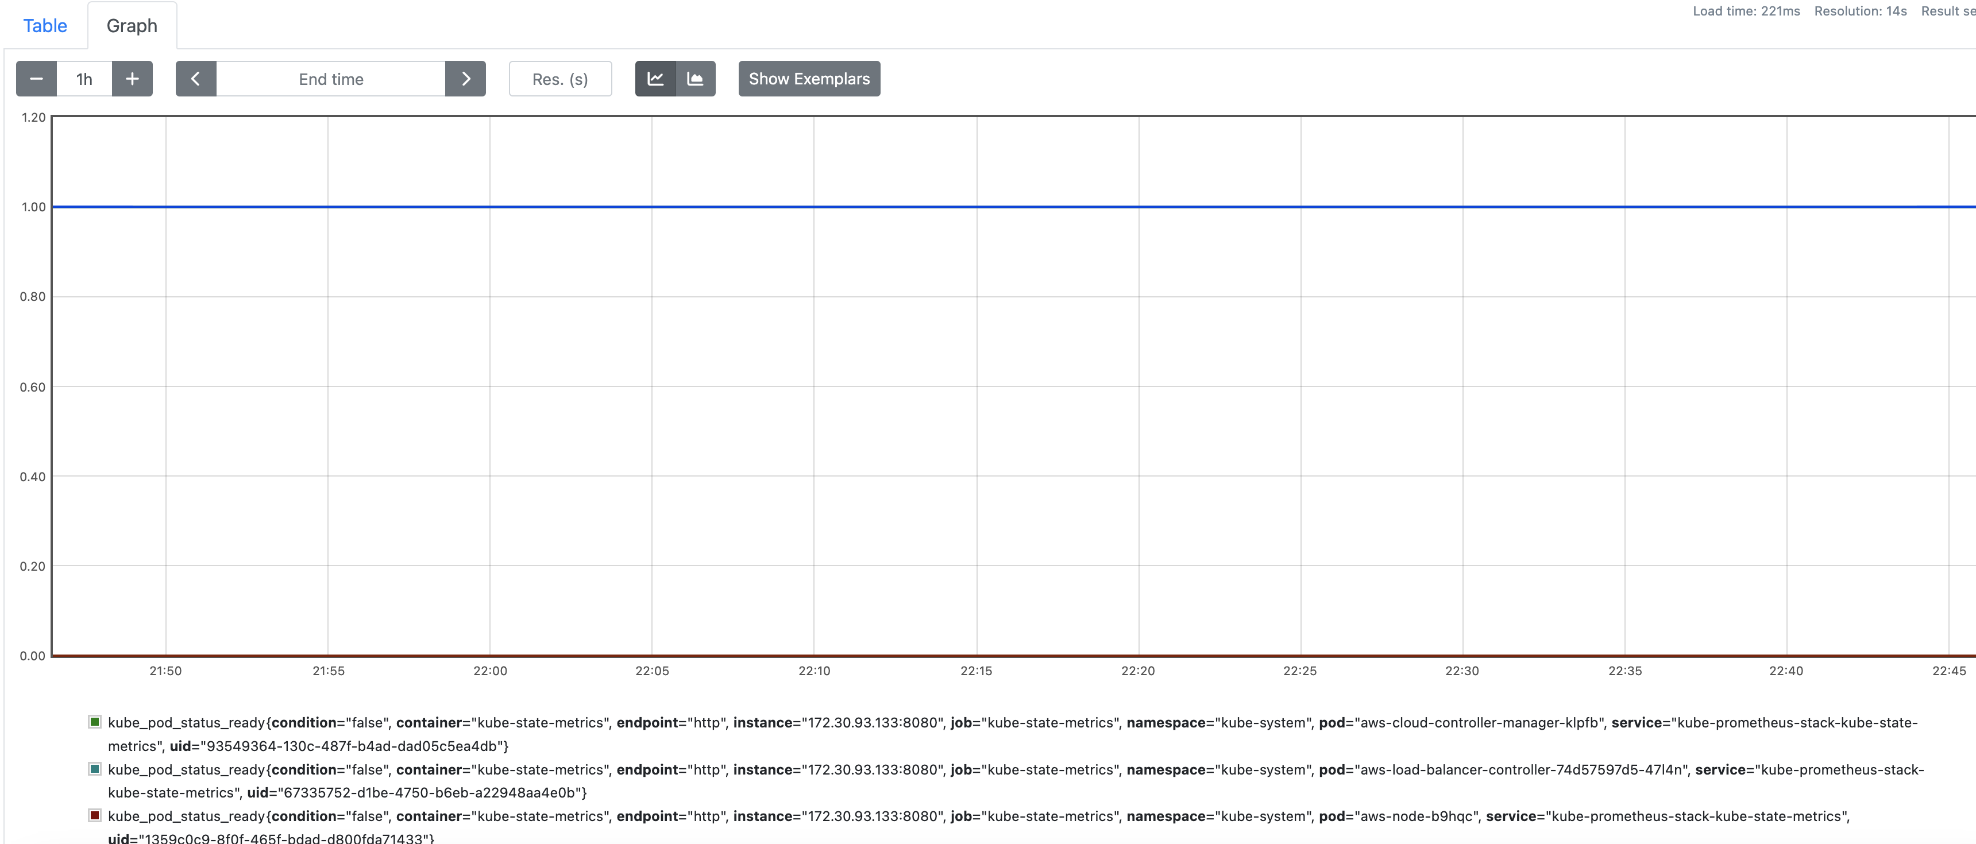
Task: Focus the End time input field
Action: pos(331,79)
